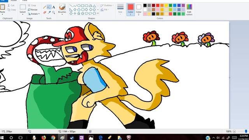
Task: Select the Color picker eyedropper tool
Action: [49, 12]
